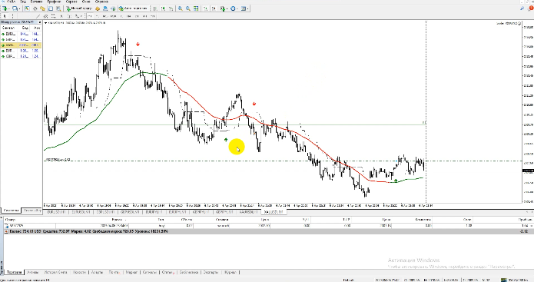This screenshot has height=282, width=534.
Task: Toggle the chart shift toolbar button
Action: tap(214, 8)
